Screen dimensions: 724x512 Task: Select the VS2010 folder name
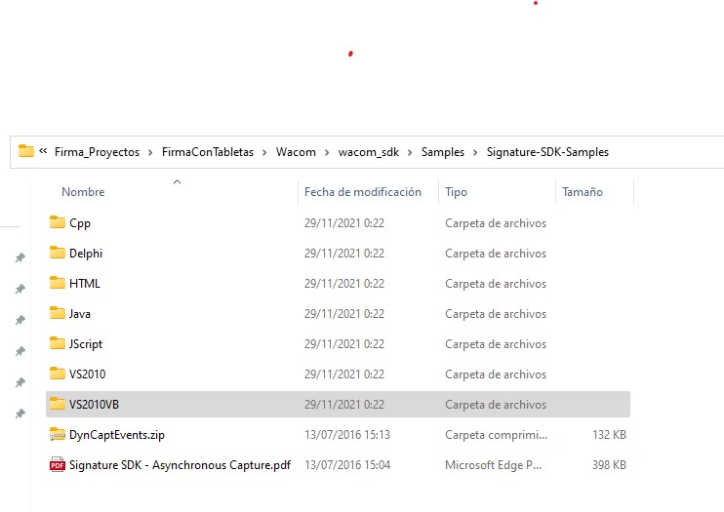click(x=87, y=374)
